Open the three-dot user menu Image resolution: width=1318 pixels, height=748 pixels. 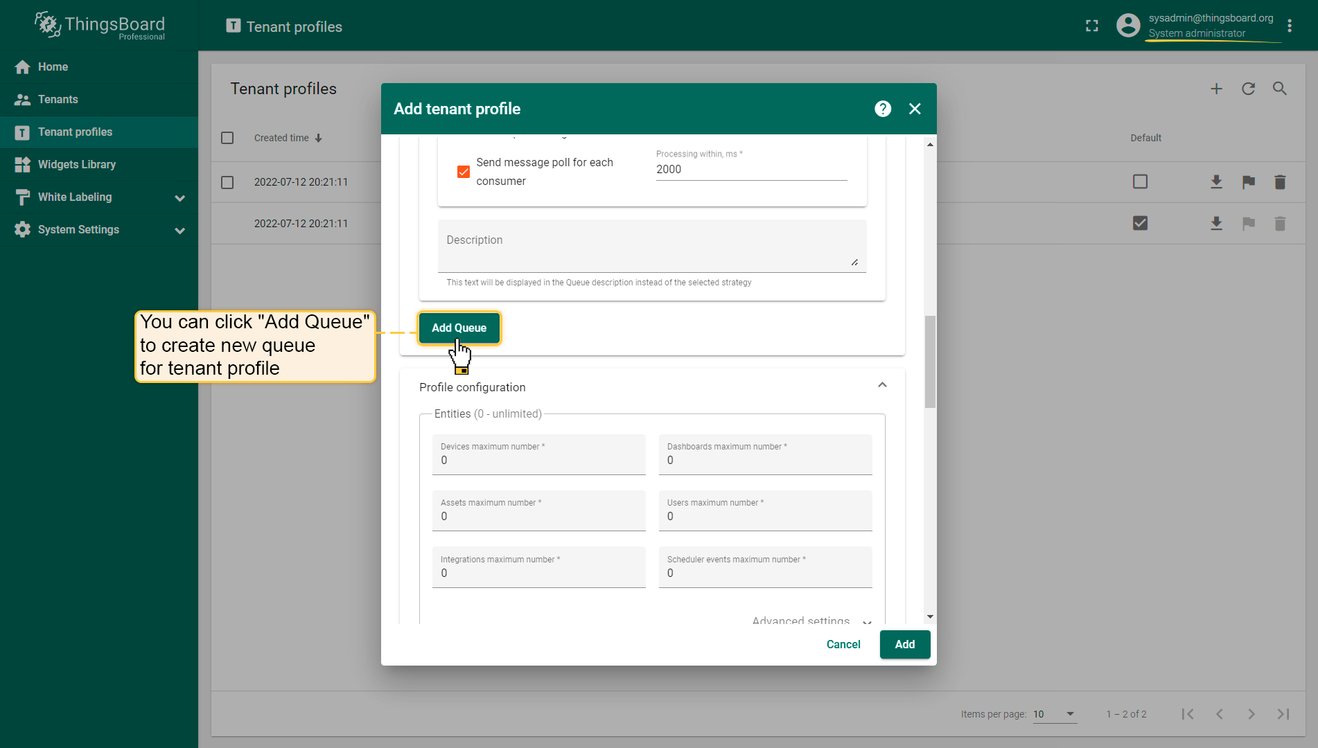pos(1289,26)
